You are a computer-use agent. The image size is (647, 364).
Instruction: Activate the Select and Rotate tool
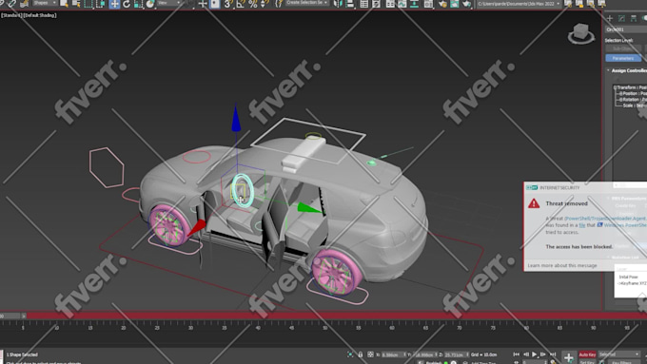point(127,4)
